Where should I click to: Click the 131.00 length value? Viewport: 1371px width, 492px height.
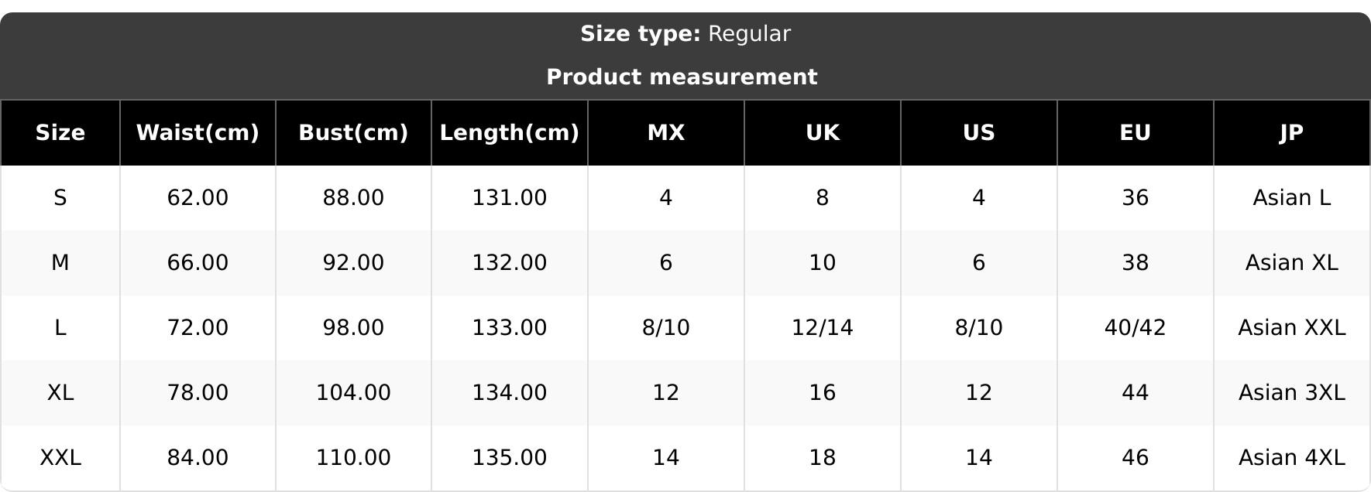pos(510,197)
